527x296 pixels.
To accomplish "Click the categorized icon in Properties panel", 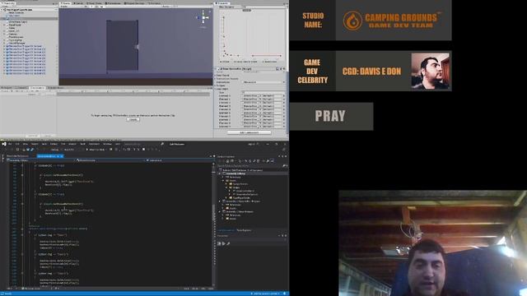I will (220, 243).
